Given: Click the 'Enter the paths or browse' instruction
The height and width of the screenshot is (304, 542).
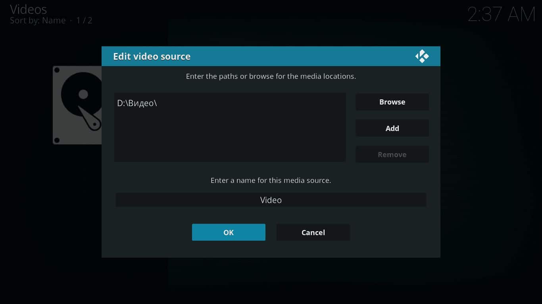Looking at the screenshot, I should pos(271,76).
